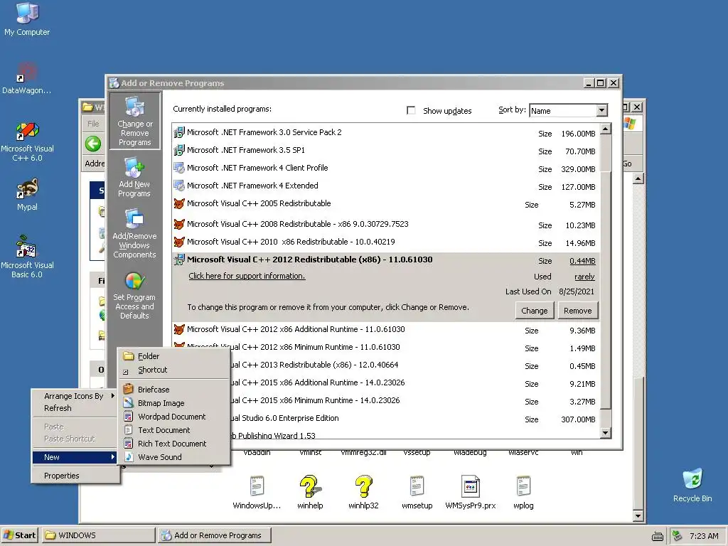
Task: Click the Change button for Visual C++ 2012
Action: 535,311
